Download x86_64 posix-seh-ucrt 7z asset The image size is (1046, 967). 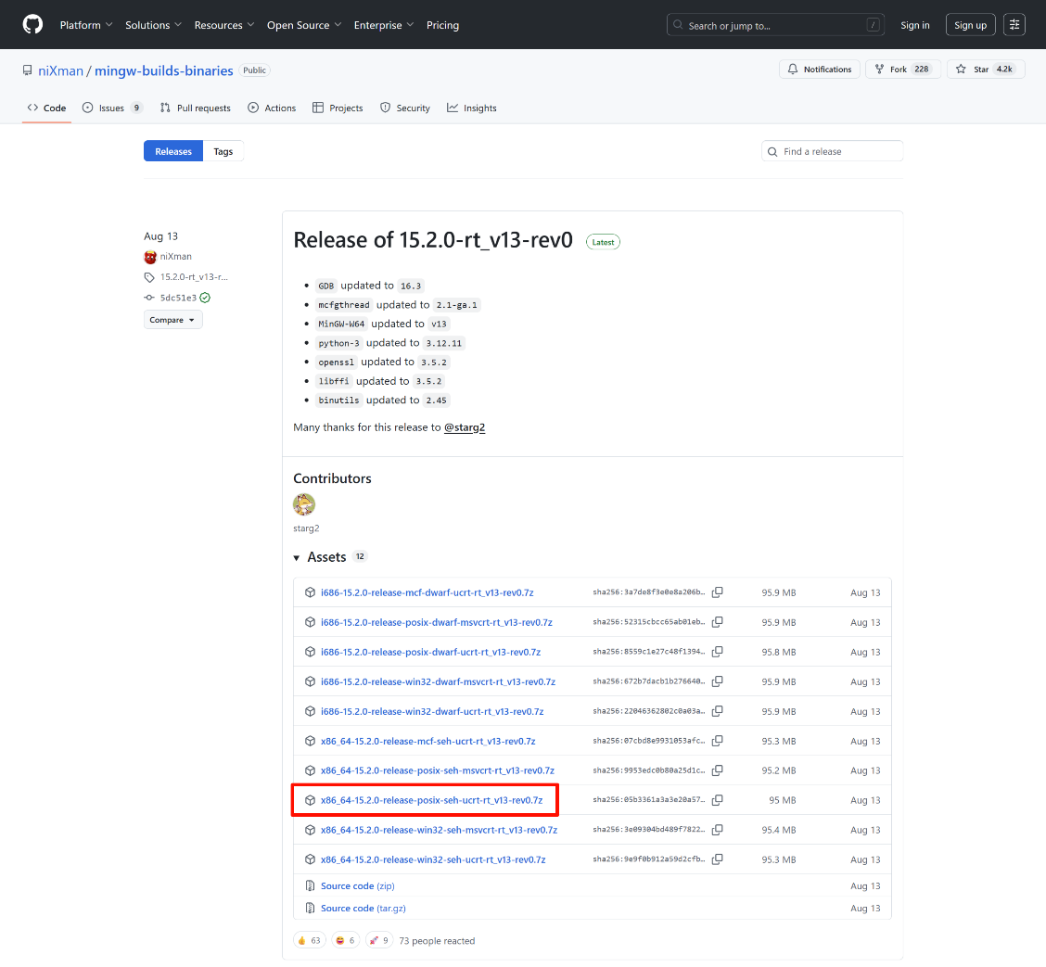[431, 800]
